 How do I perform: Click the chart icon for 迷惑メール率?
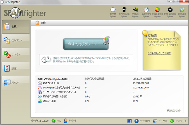point(40,101)
